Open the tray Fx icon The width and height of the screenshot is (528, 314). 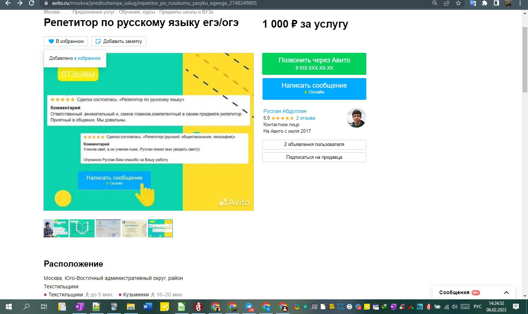[420, 307]
